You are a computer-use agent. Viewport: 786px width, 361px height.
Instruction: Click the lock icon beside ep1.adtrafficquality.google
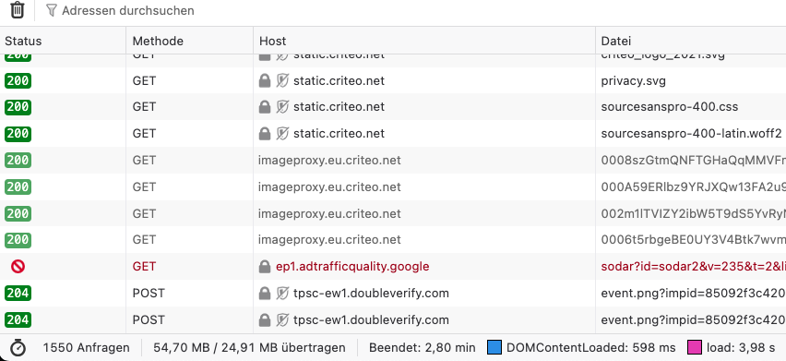265,267
